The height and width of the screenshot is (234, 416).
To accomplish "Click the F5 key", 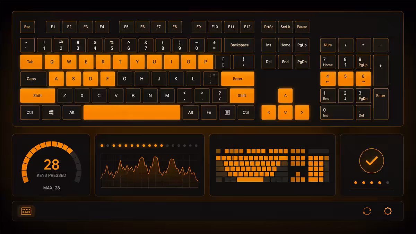I will pos(126,27).
